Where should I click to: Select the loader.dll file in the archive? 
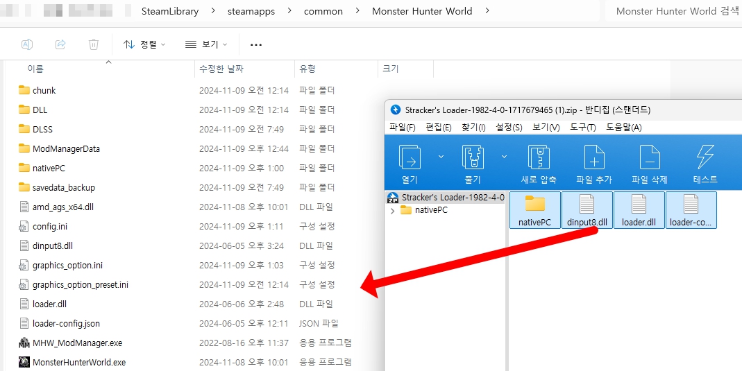pos(639,210)
